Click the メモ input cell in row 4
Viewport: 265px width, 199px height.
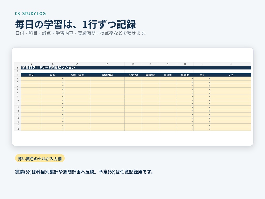pyautogui.click(x=231, y=79)
